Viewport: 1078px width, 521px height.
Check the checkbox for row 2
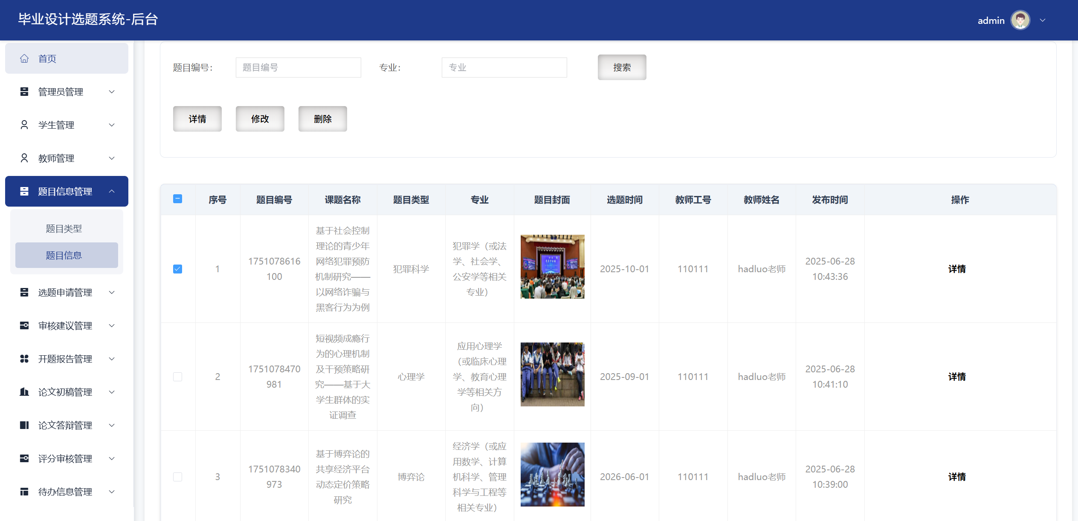coord(178,377)
